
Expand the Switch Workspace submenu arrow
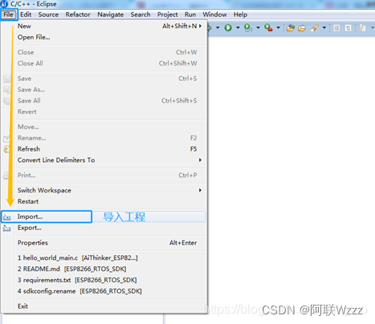[x=200, y=190]
